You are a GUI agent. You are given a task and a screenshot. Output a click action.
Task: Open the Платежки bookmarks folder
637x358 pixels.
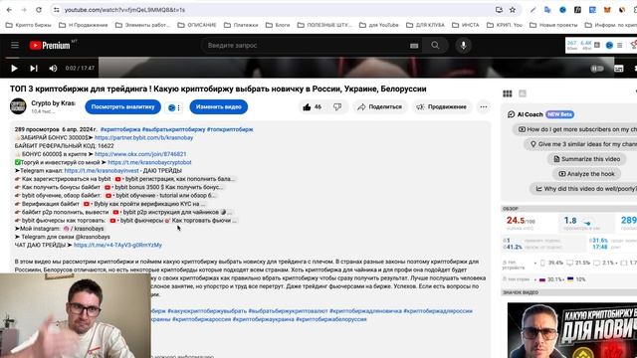[x=241, y=25]
